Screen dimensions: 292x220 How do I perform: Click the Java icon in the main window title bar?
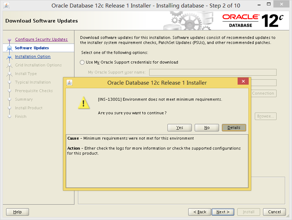click(6, 5)
